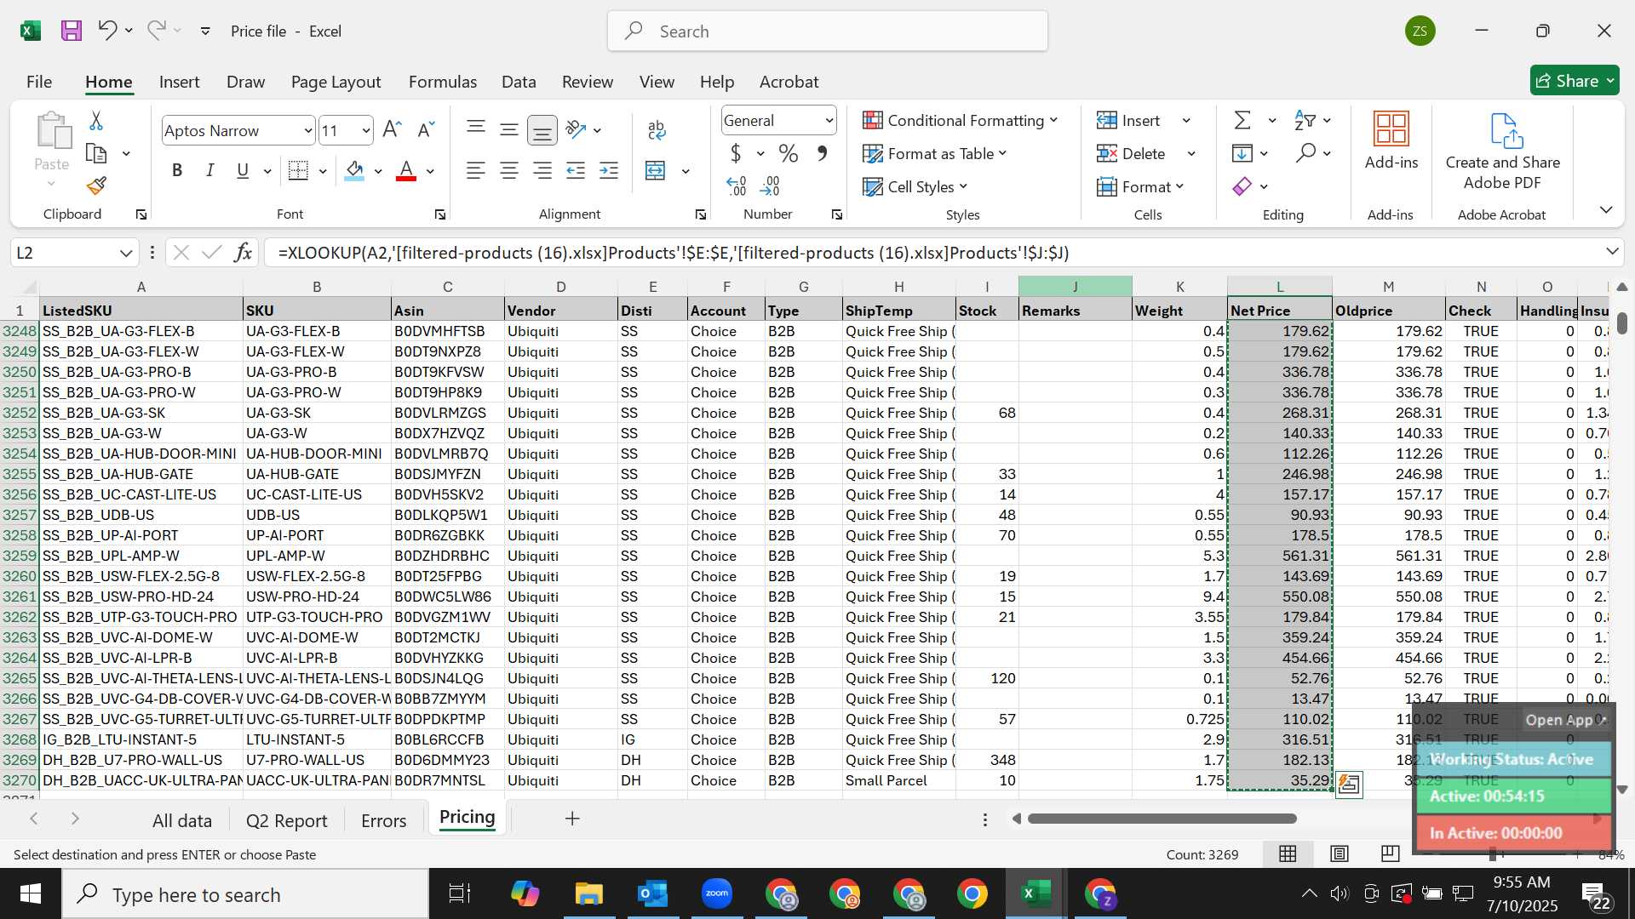Image resolution: width=1635 pixels, height=919 pixels.
Task: Decrease font size with smaller A icon
Action: tap(426, 129)
